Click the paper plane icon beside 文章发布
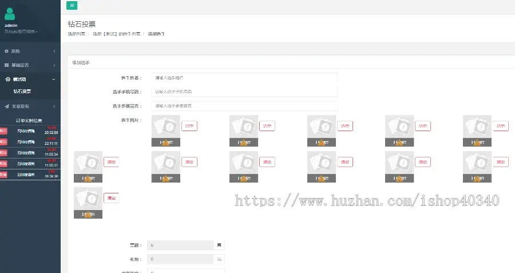 click(x=6, y=106)
